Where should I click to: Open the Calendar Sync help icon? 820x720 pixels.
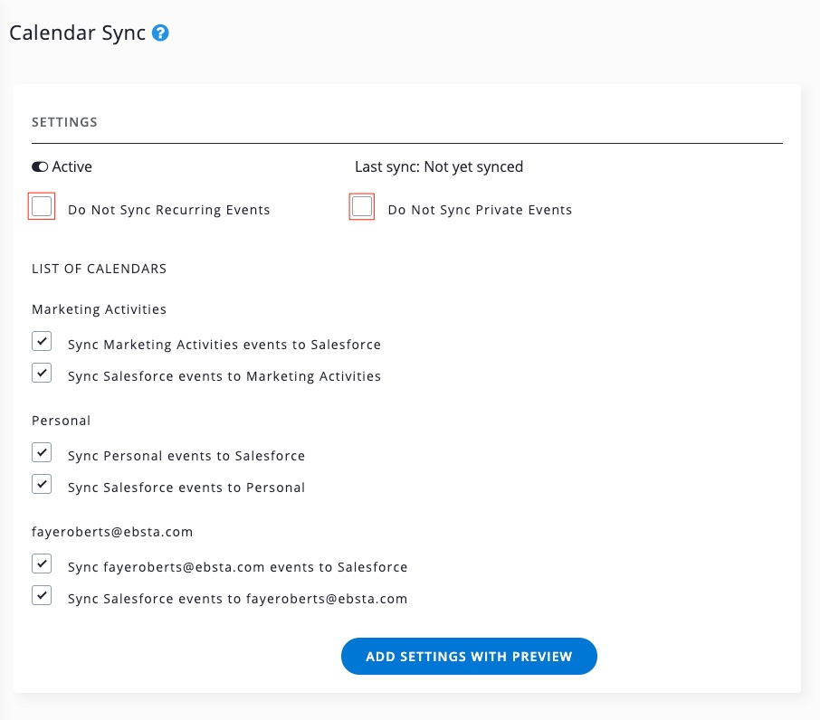pyautogui.click(x=160, y=33)
